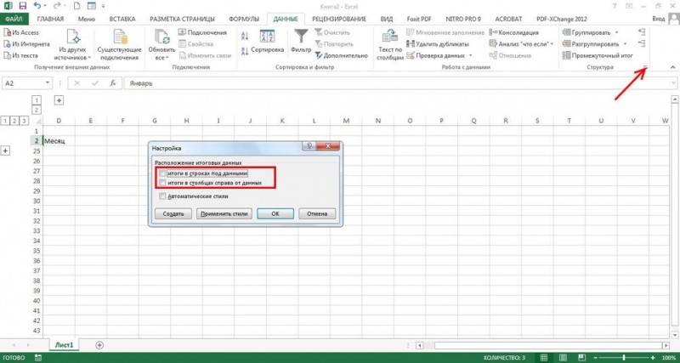Image resolution: width=680 pixels, height=363 pixels.
Task: Select column header M
Action: 346,121
